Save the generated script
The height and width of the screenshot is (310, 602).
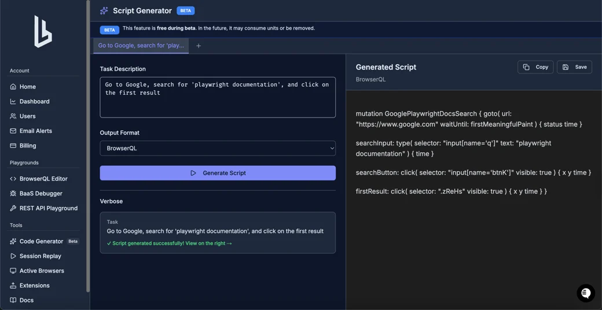coord(574,67)
